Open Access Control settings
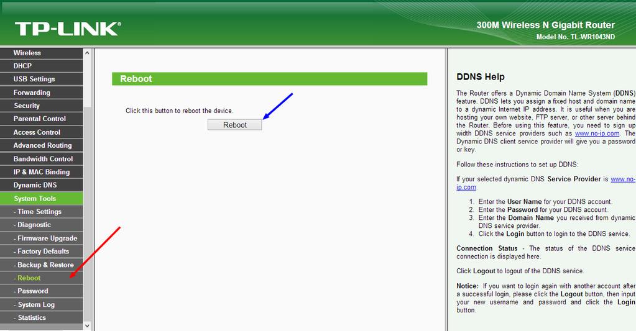636x331 pixels. [x=42, y=132]
